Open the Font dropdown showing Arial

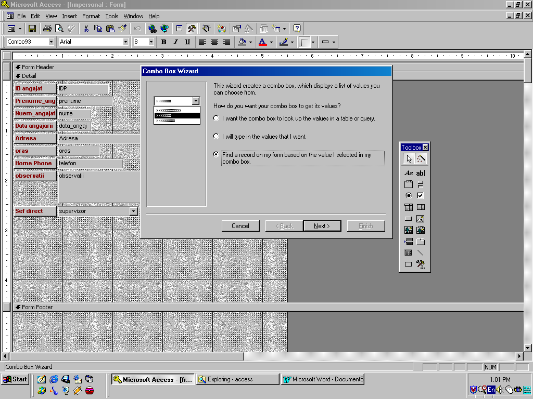(x=125, y=42)
